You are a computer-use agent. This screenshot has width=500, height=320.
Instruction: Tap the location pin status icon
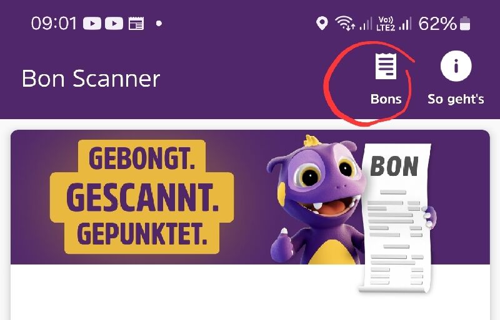point(322,24)
